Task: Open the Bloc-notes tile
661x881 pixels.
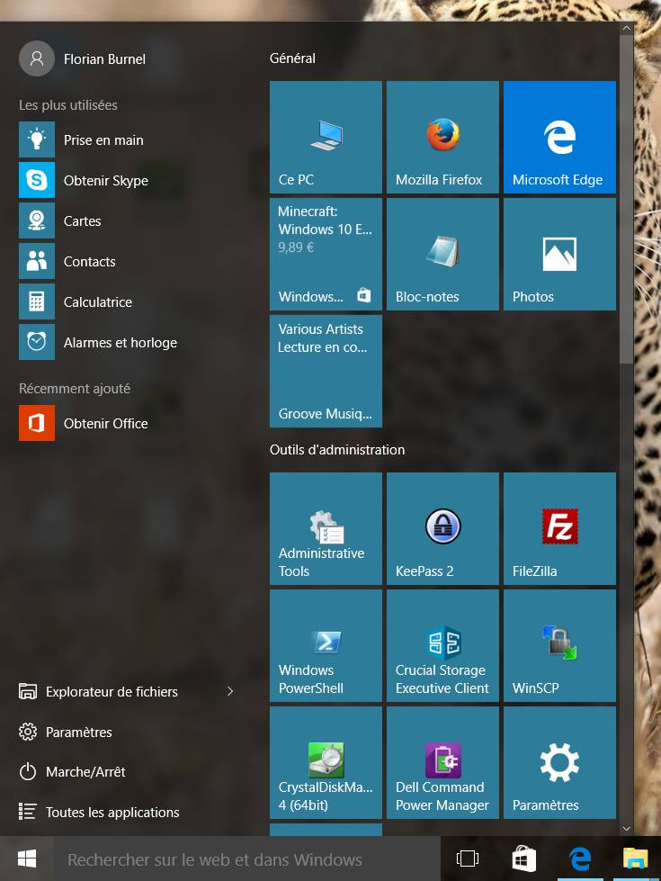Action: pos(442,255)
